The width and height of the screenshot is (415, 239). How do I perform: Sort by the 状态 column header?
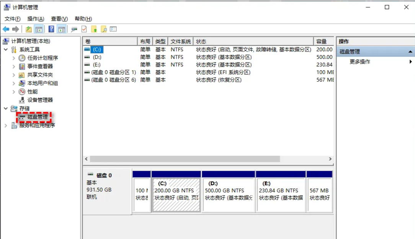[x=253, y=41]
